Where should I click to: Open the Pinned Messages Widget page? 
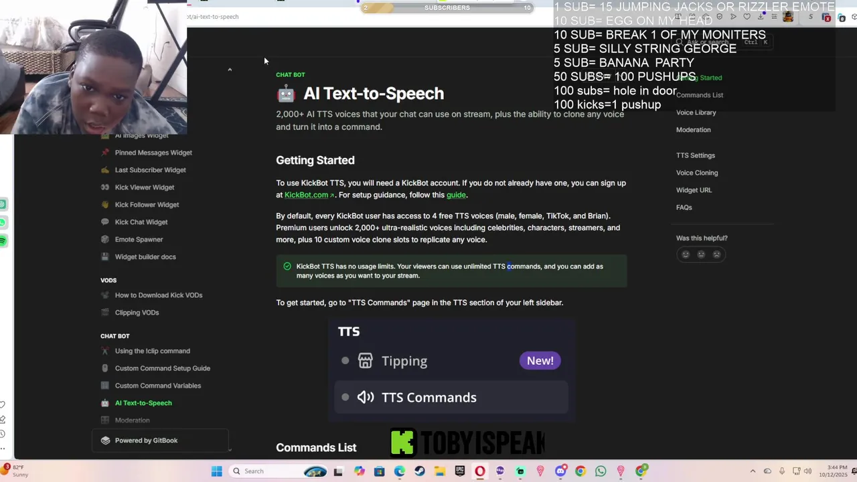153,153
